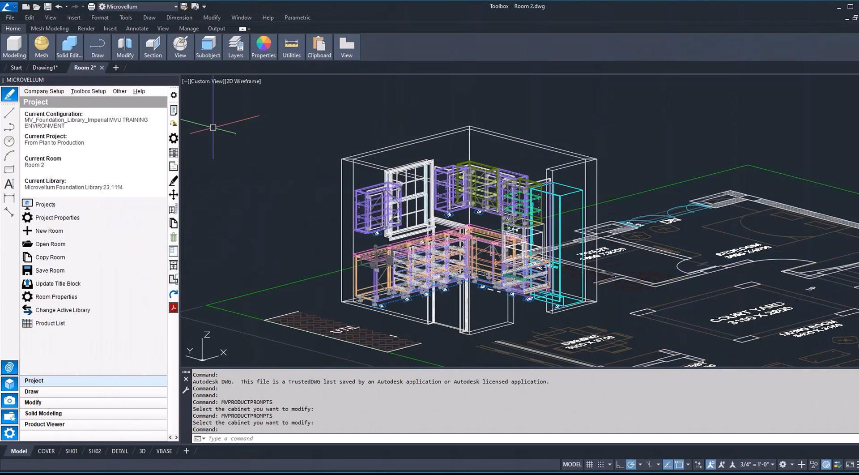Click the spreadsheet table toolbar icon
This screenshot has height=475, width=859.
tap(173, 153)
